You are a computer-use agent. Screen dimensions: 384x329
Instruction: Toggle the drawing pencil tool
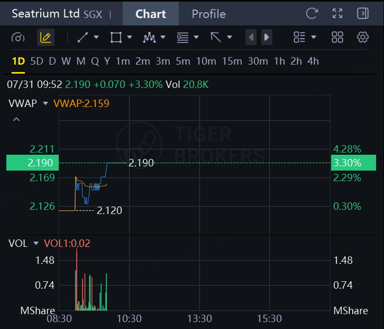pyautogui.click(x=45, y=37)
